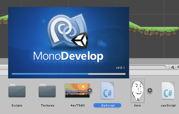Select the 4exT9dH sunset texture thumbnail
Screen dimensions: 179x114
(x=77, y=91)
